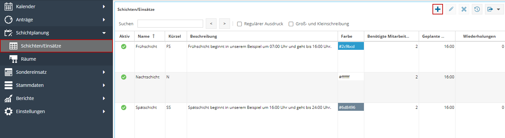Click the Einstellungen menu label
The width and height of the screenshot is (505, 138).
tap(31, 111)
